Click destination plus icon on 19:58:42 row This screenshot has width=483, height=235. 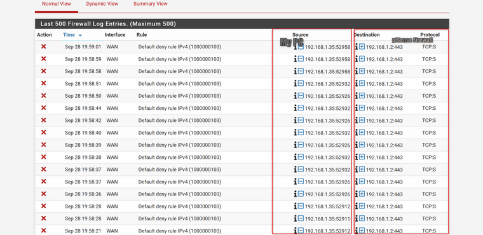[x=362, y=121]
